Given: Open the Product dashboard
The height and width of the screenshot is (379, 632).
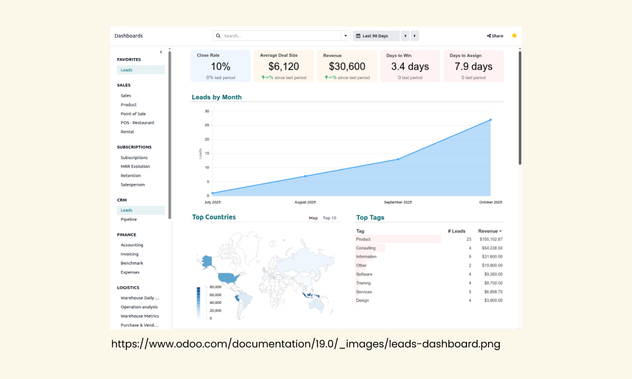Looking at the screenshot, I should (128, 105).
